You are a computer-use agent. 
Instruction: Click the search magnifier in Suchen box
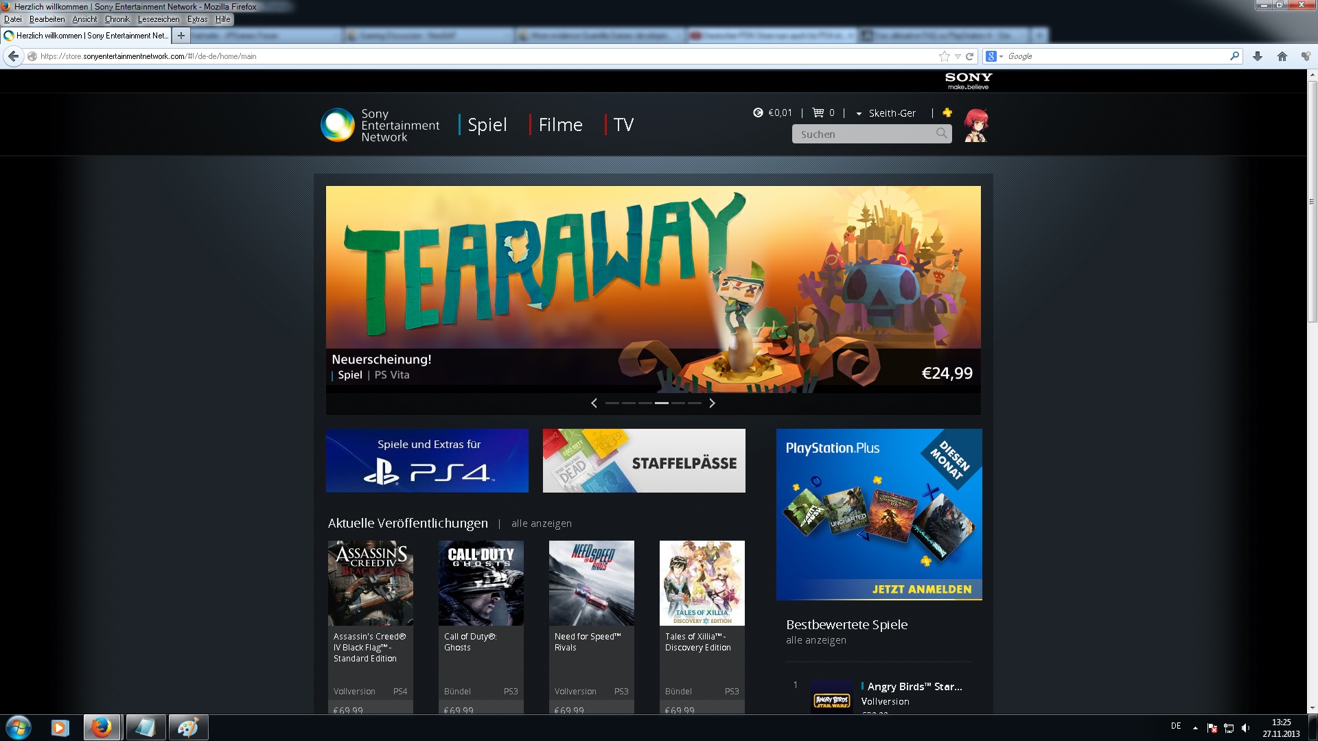(942, 134)
